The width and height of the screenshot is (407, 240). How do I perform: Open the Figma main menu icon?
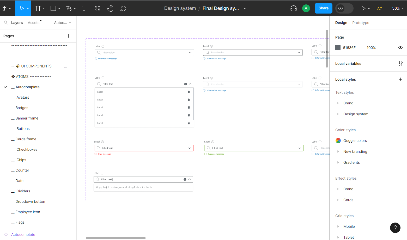click(5, 8)
